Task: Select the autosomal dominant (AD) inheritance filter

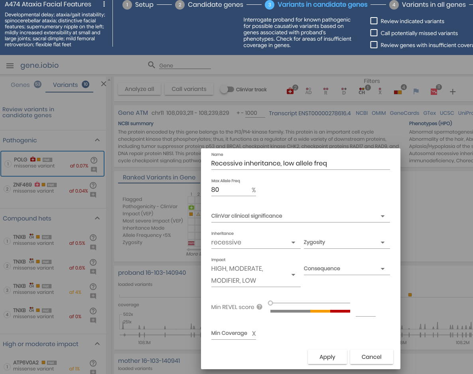Action: coord(308,91)
